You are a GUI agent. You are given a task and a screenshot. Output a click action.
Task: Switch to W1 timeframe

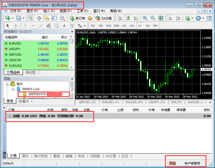tap(148, 26)
